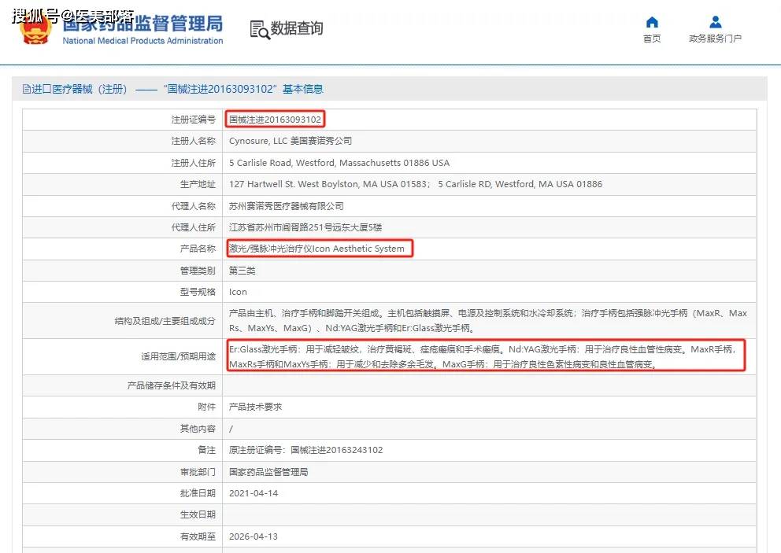Click the 适用范围/预期用途 label

click(178, 356)
